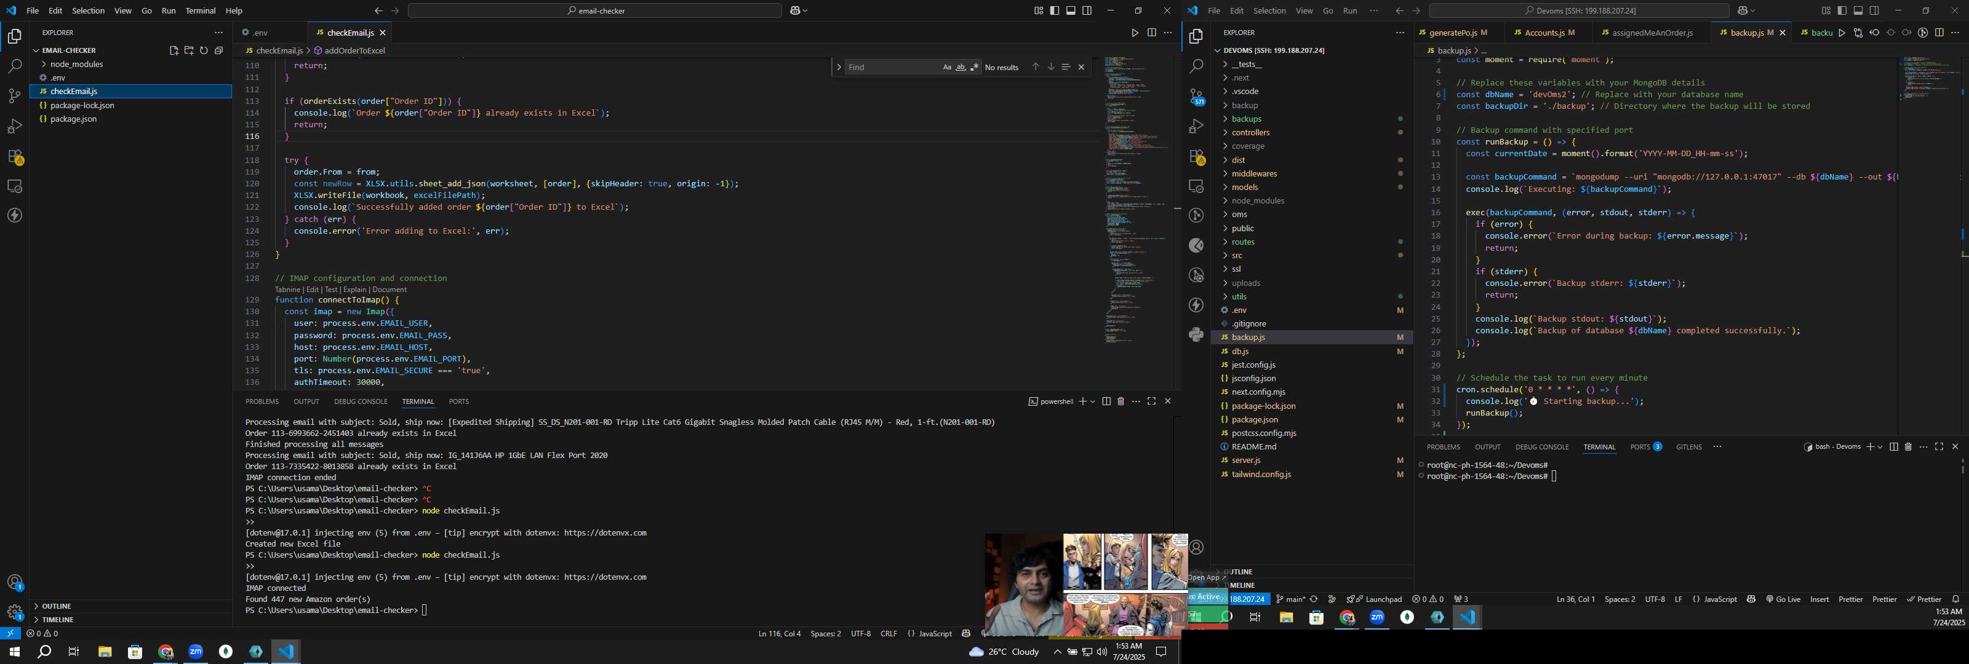
Task: Open Terminal menu in email-checker window
Action: coord(200,10)
